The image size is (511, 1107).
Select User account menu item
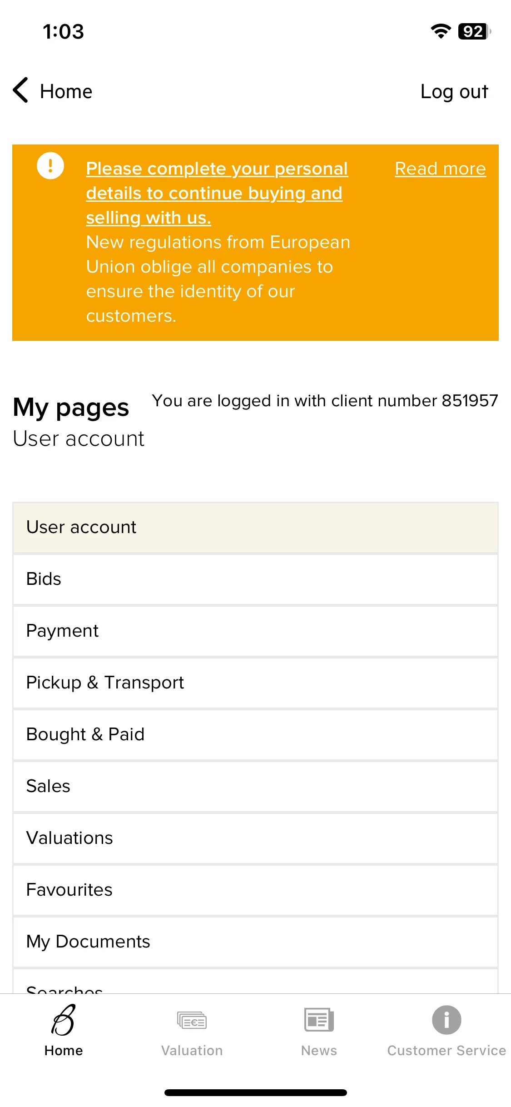pyautogui.click(x=255, y=527)
